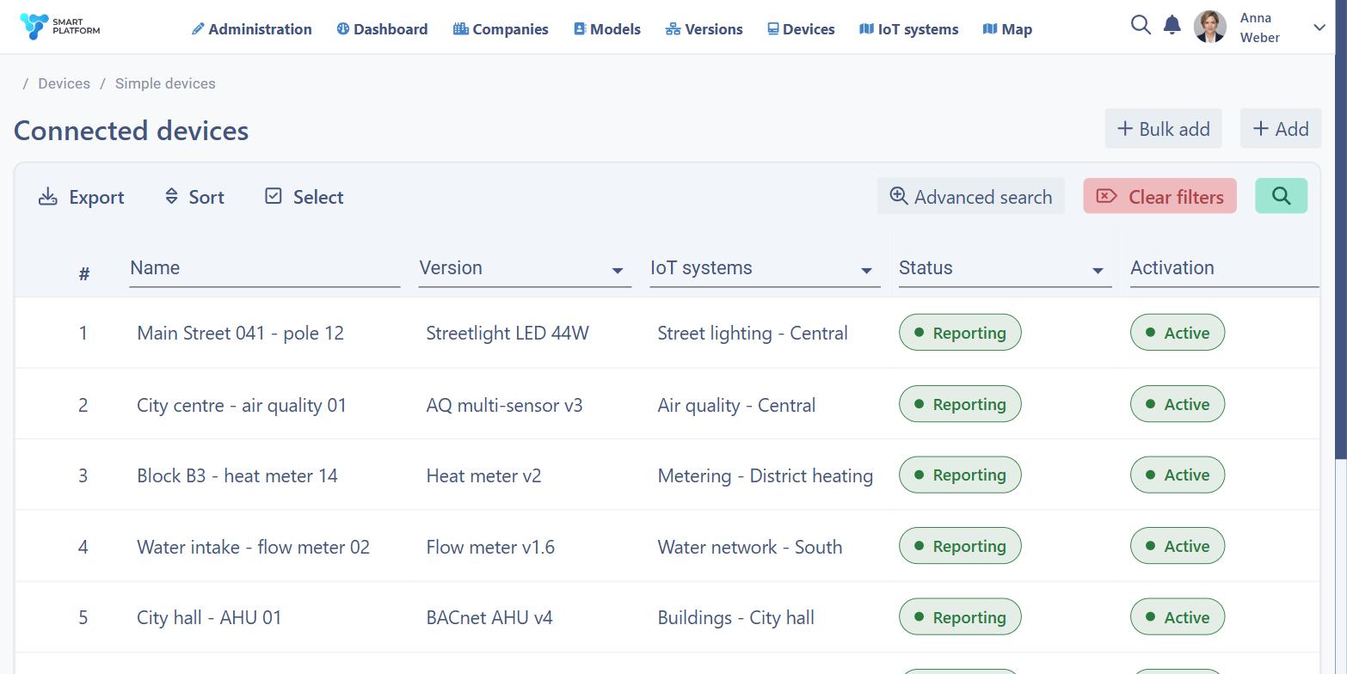Select Water intake - flow meter 02
The height and width of the screenshot is (674, 1347).
[253, 547]
